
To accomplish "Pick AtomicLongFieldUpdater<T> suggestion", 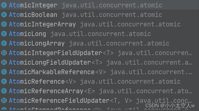I will coord(100,62).
